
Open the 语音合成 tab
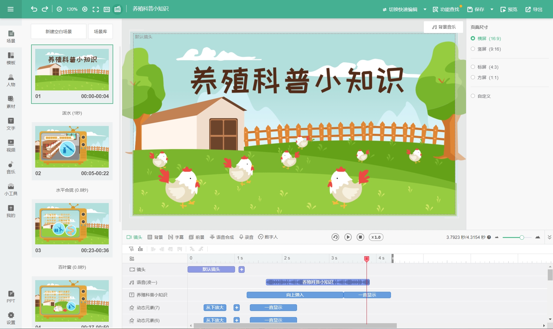(x=222, y=237)
